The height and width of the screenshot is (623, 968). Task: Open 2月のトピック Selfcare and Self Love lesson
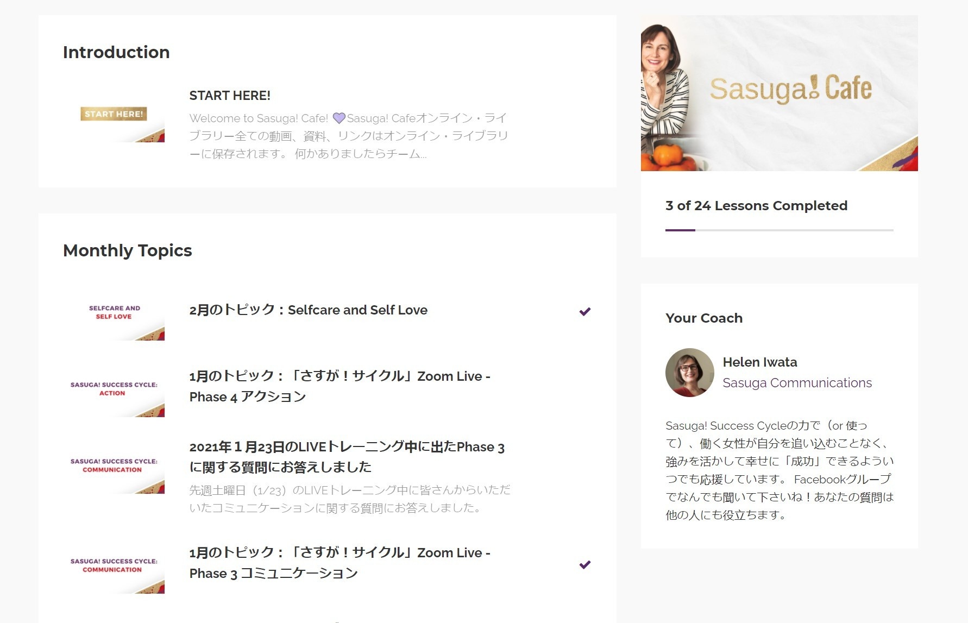click(308, 310)
